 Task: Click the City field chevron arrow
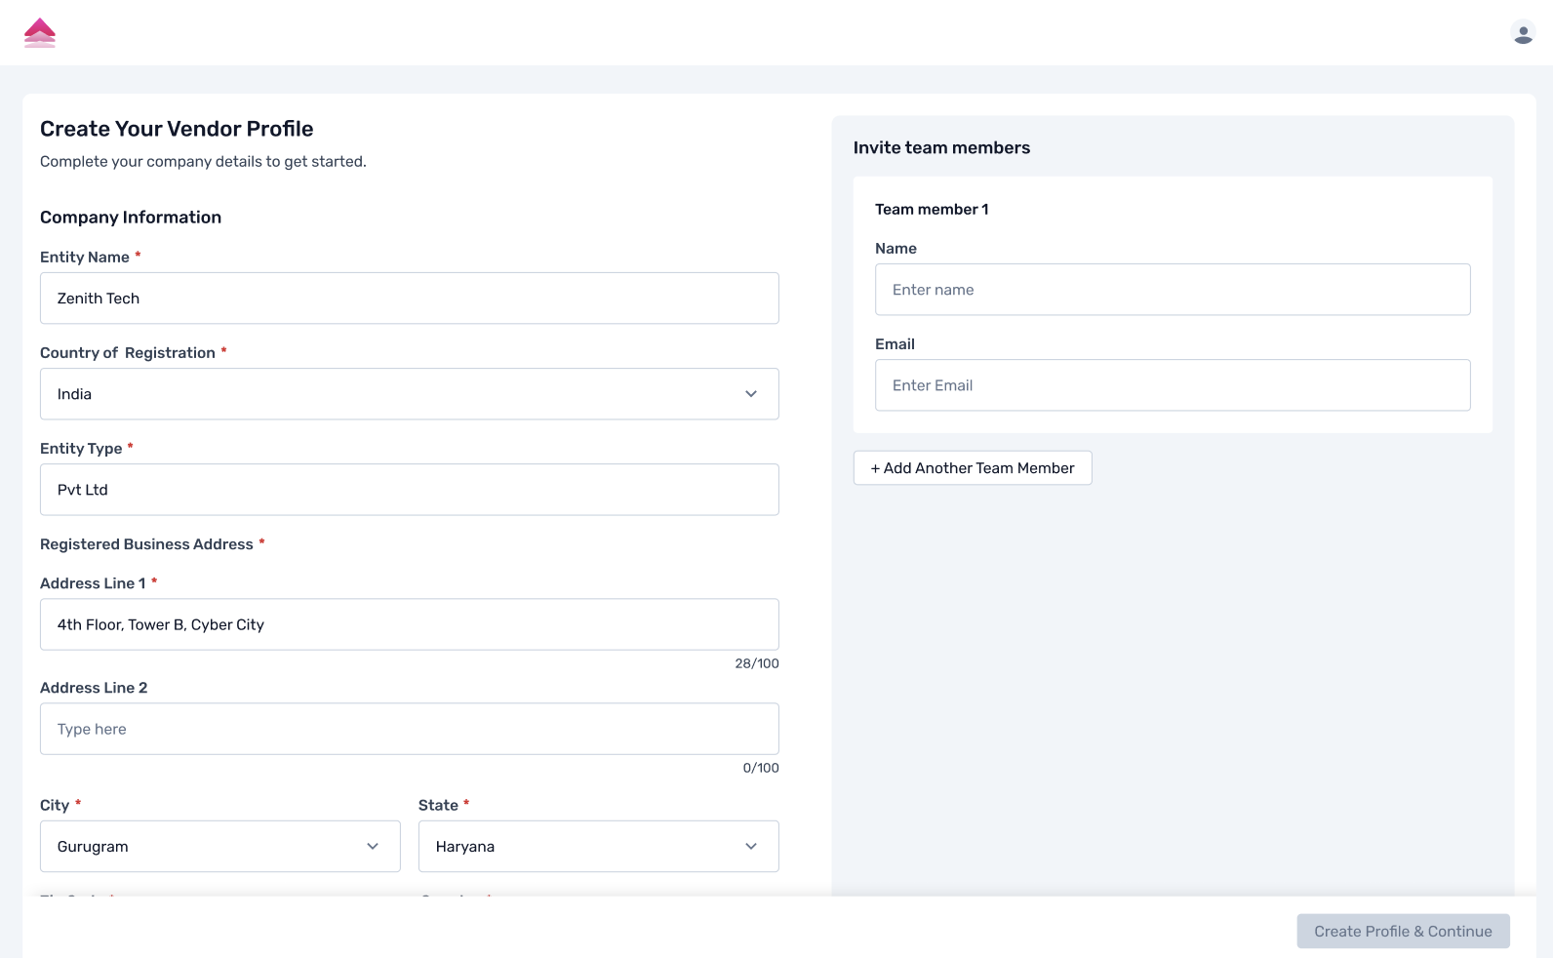click(373, 847)
